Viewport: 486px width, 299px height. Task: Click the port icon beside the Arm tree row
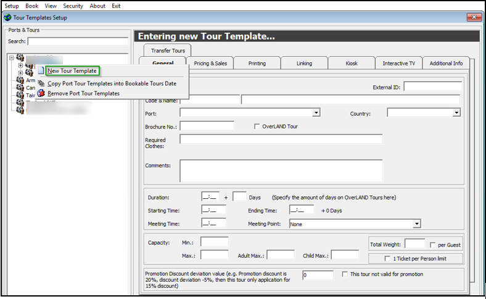coord(20,80)
